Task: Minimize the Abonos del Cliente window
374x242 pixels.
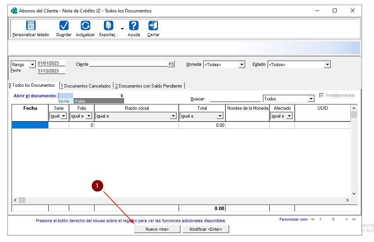Action: 317,11
